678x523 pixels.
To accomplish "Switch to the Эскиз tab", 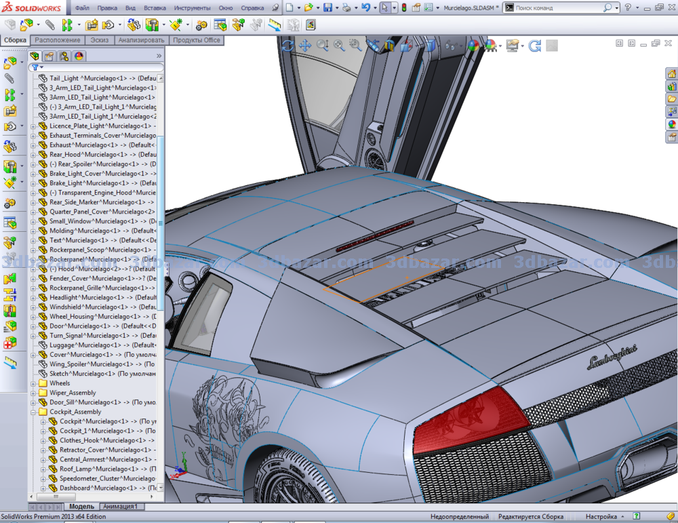I will tap(100, 40).
